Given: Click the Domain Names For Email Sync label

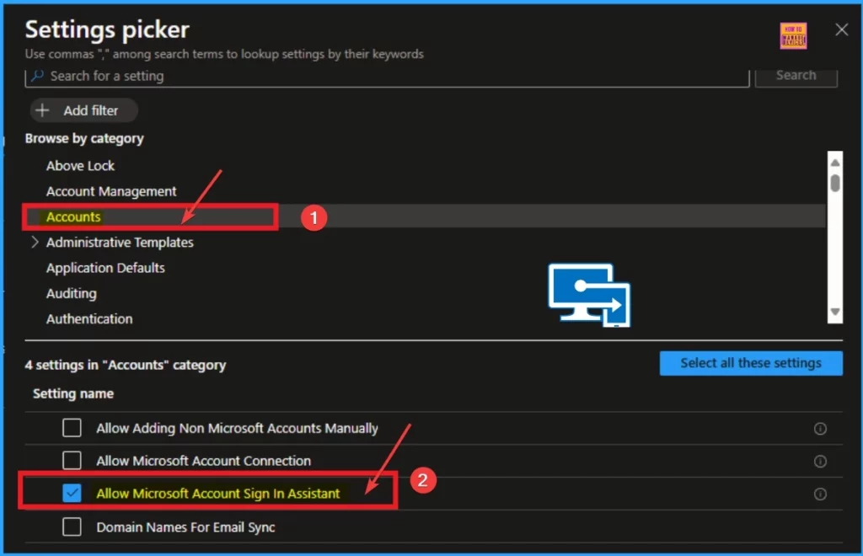Looking at the screenshot, I should (186, 527).
